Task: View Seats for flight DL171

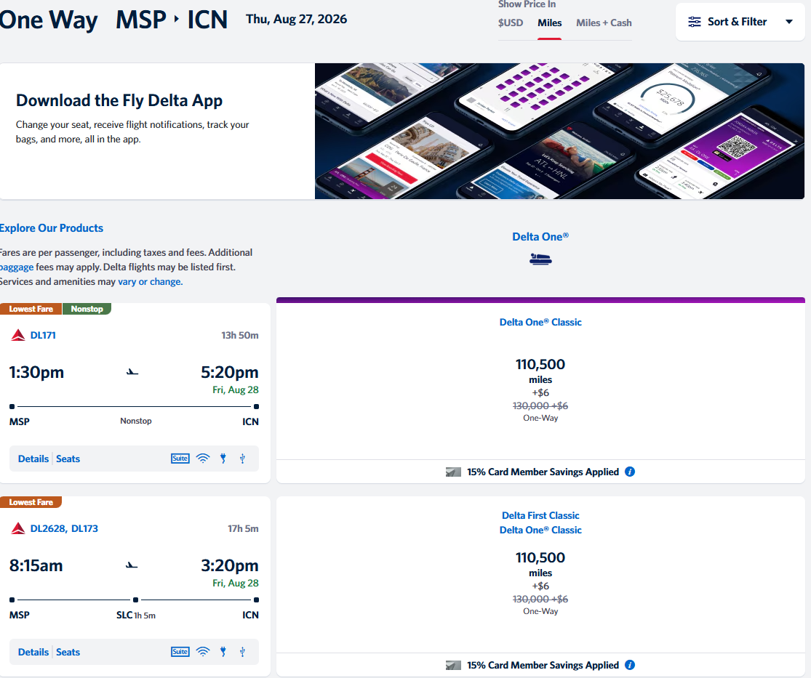Action: [68, 459]
